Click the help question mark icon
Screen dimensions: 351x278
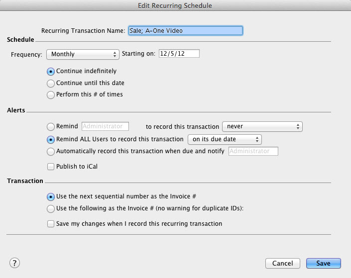pyautogui.click(x=13, y=263)
